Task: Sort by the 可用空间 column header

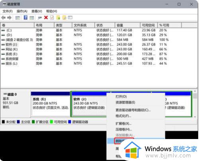Action: (149, 25)
